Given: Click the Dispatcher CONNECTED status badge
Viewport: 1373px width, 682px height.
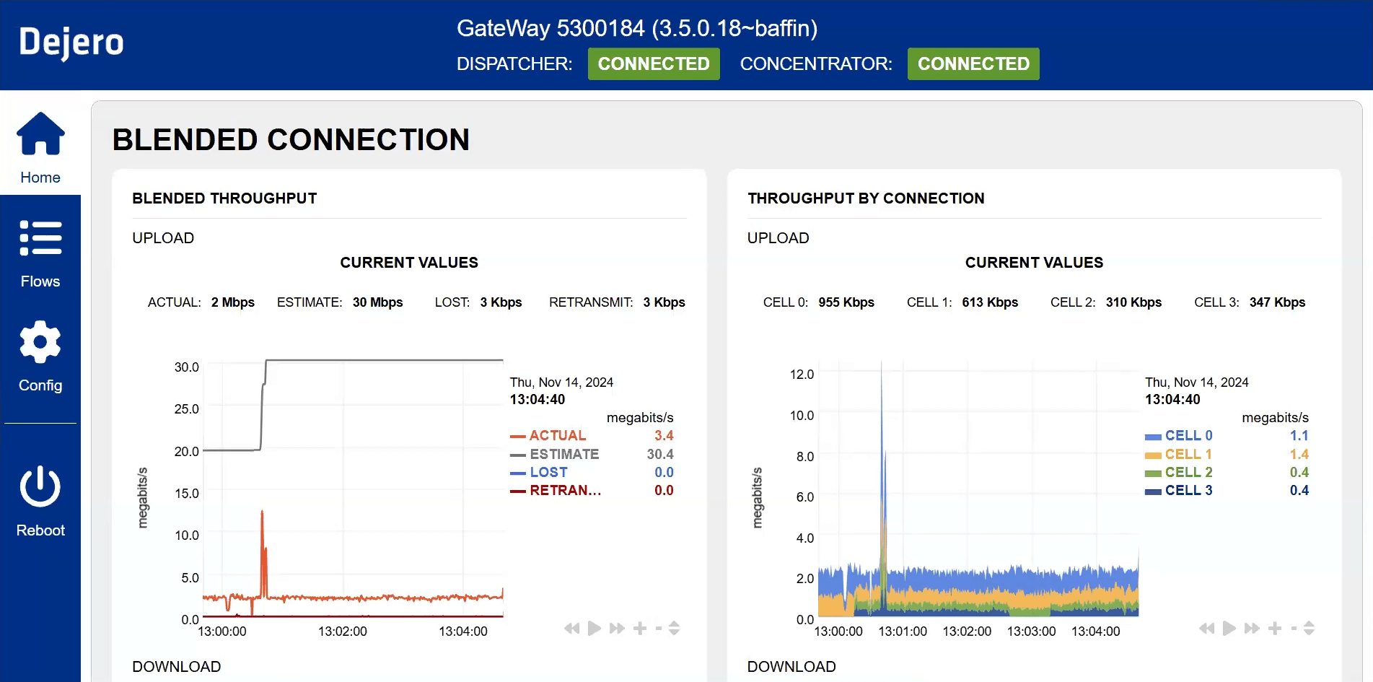Looking at the screenshot, I should [654, 64].
